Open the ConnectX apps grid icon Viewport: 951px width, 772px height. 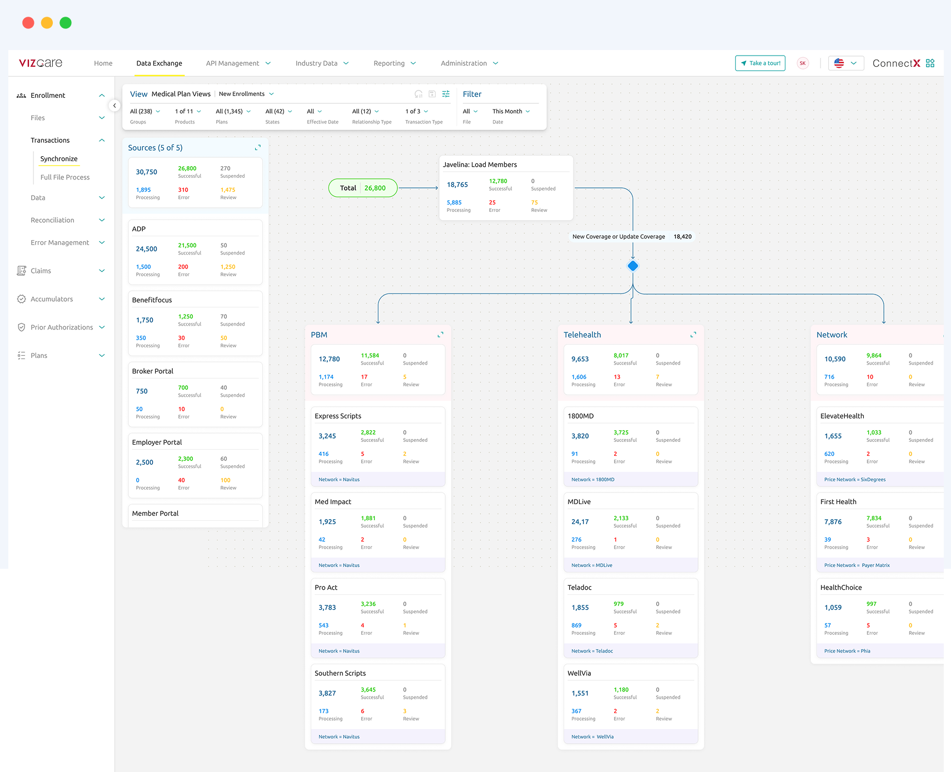pos(930,63)
